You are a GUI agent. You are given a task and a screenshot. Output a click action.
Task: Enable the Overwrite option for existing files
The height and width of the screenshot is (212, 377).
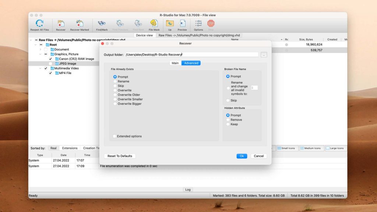tap(114, 90)
